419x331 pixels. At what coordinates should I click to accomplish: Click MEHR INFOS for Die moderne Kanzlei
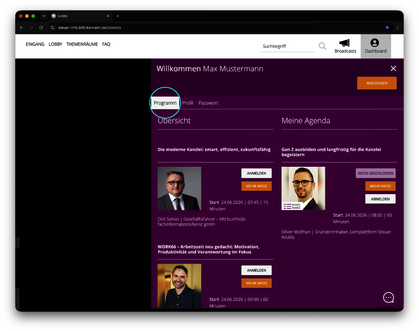[256, 186]
